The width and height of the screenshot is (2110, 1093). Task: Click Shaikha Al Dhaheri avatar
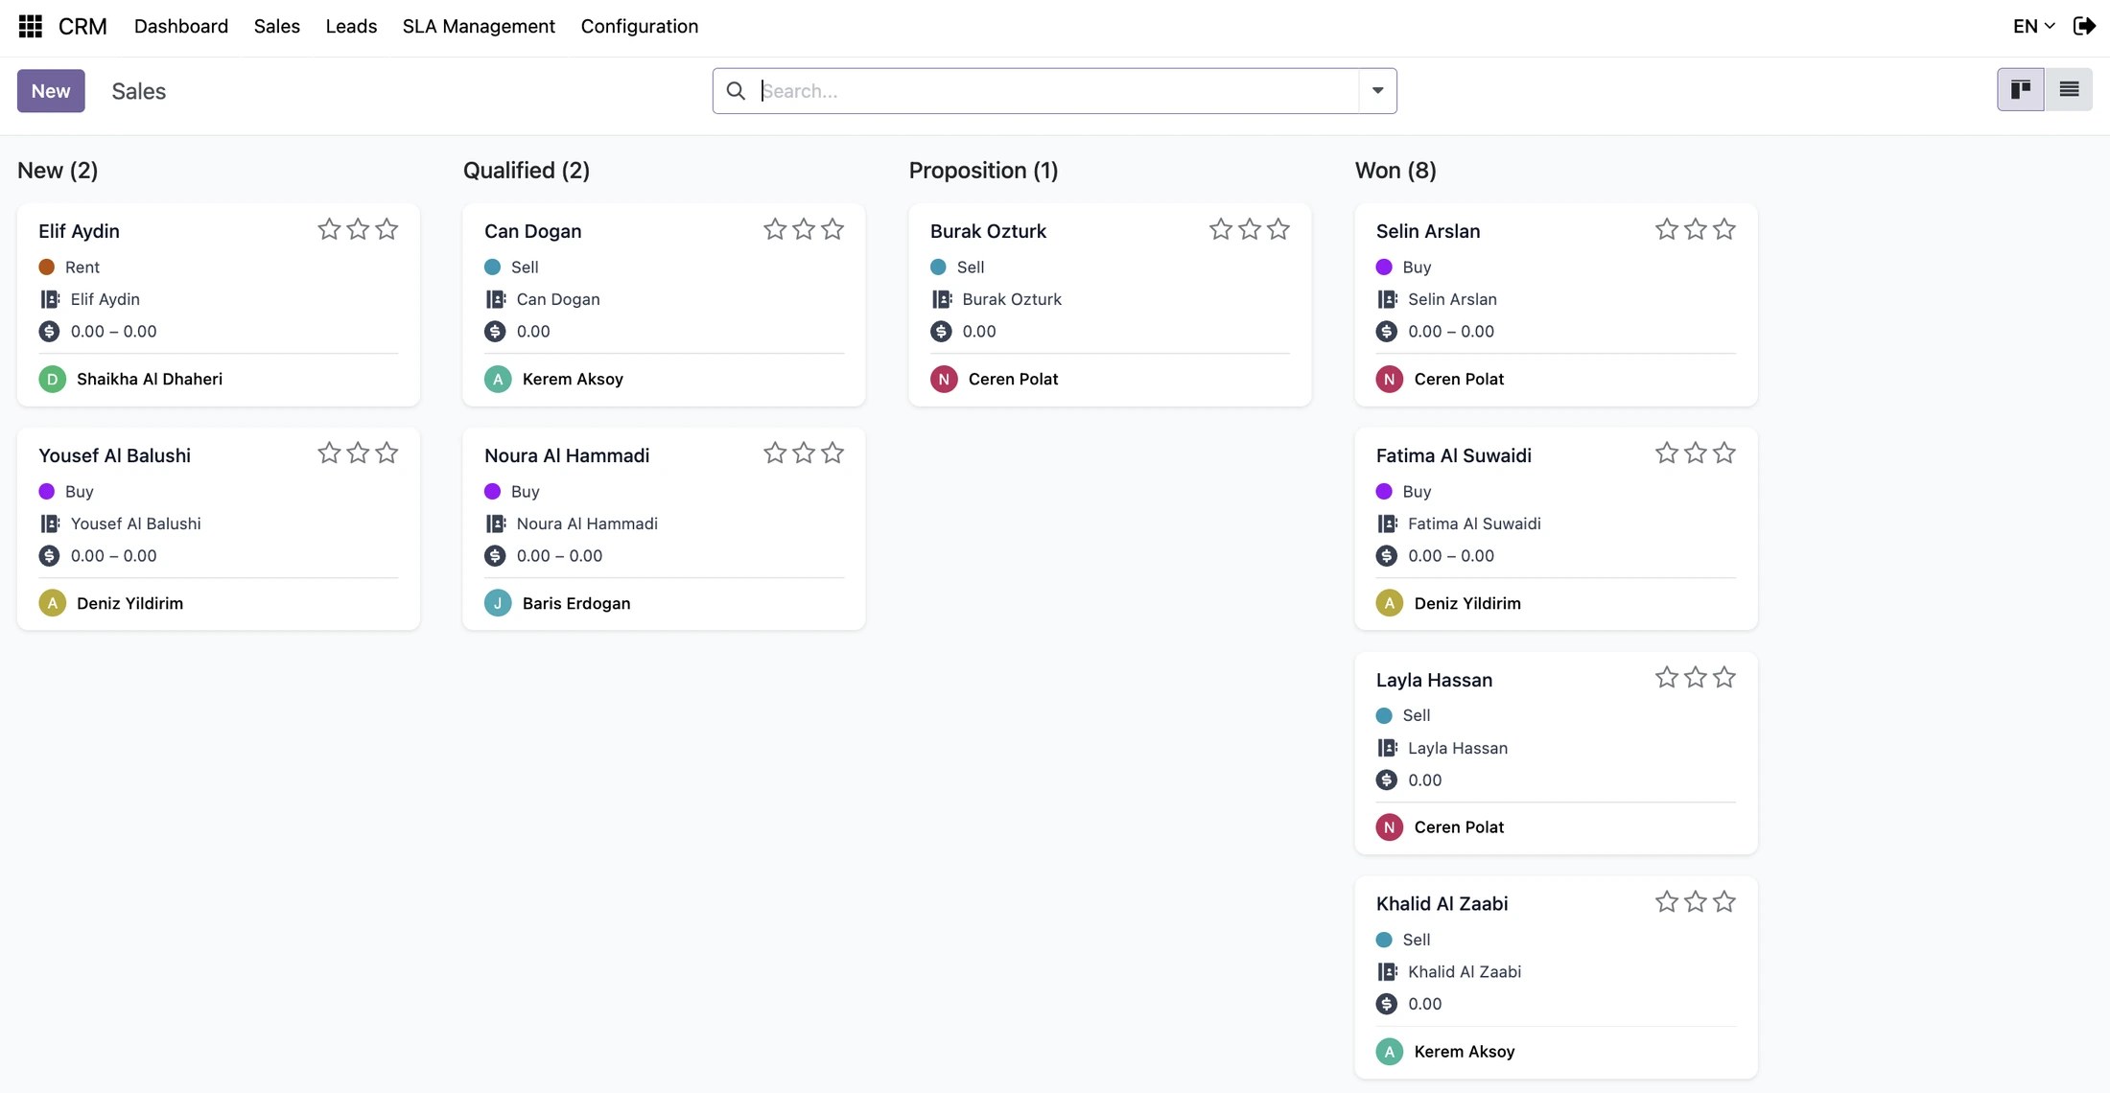tap(52, 379)
